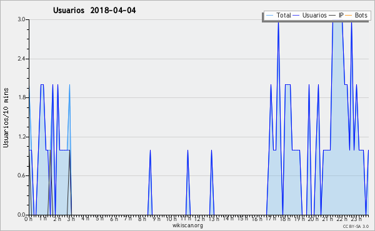The height and width of the screenshot is (231, 375).
Task: Select the 'Usuarios' legend entry
Action: click(310, 16)
